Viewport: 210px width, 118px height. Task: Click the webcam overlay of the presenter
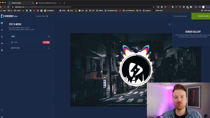(x=178, y=100)
